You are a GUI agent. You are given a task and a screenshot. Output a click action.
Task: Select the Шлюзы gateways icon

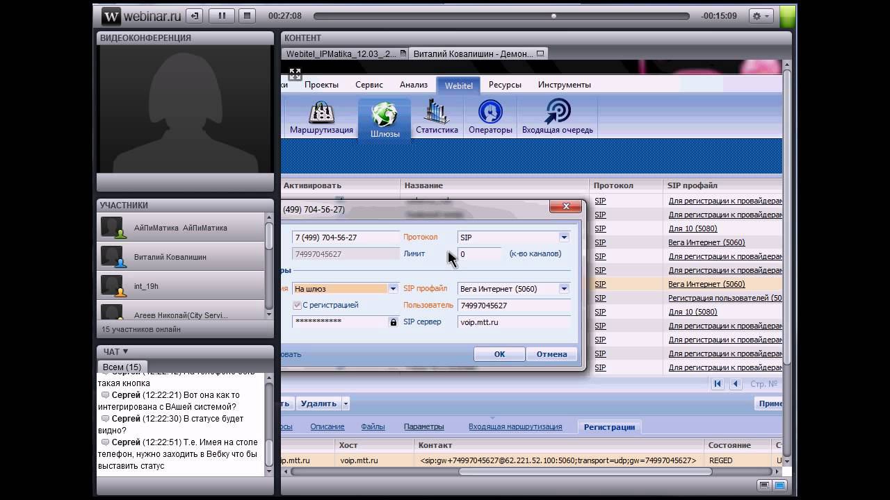point(385,119)
